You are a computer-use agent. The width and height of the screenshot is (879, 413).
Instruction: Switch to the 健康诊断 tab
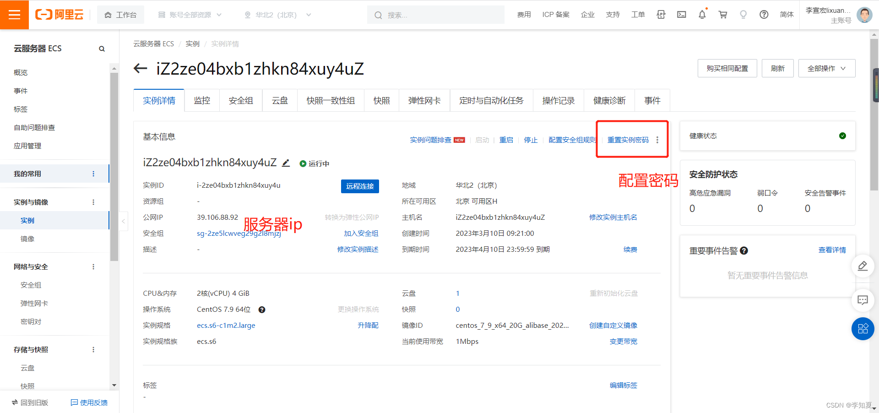click(609, 101)
